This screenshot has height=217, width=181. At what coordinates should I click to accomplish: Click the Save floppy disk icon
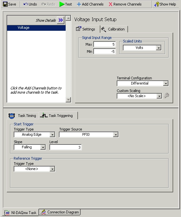(5, 4)
